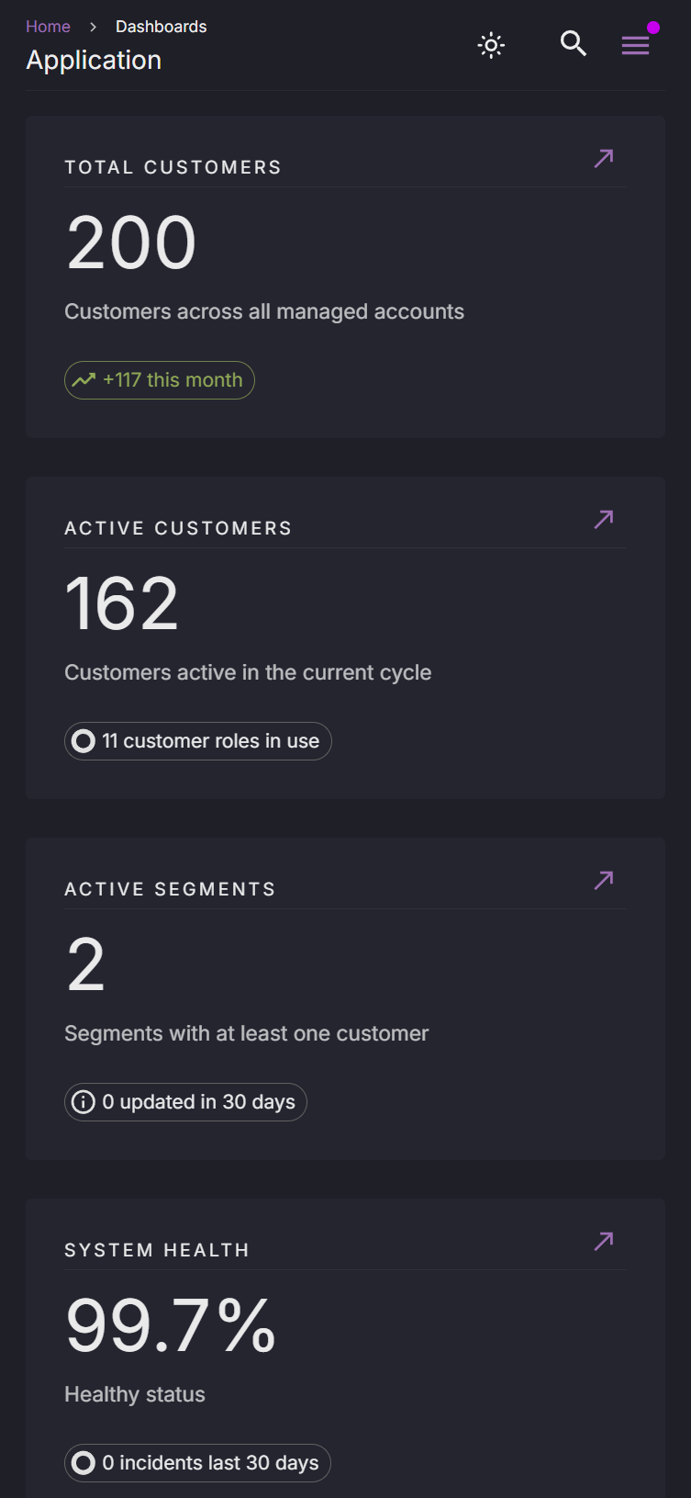Click the info icon in segments chip

coord(84,1102)
